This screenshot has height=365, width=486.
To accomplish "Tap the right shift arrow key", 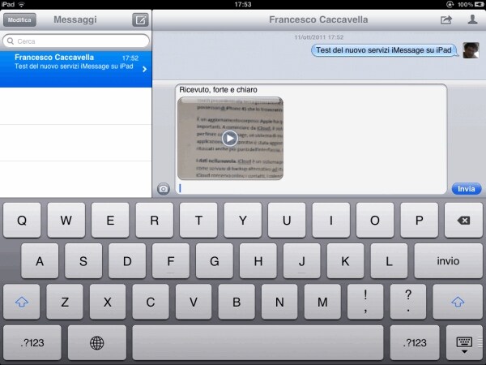I will pyautogui.click(x=458, y=302).
